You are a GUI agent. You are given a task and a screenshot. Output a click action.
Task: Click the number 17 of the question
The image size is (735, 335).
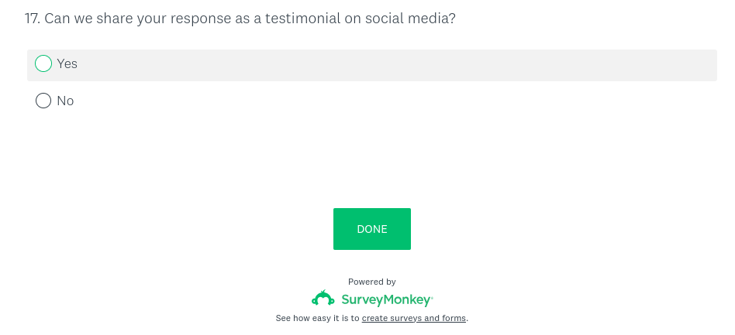(32, 18)
